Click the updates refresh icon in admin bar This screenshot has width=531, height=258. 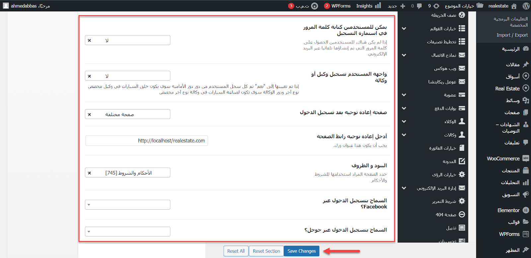point(436,6)
